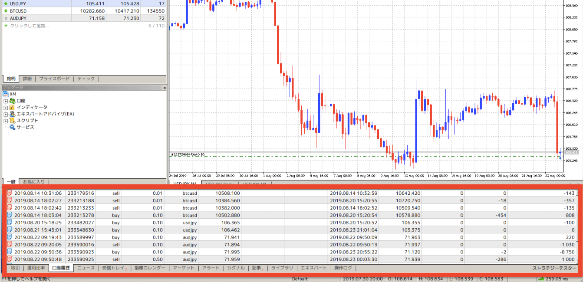Image resolution: width=583 pixels, height=282 pixels.
Task: Expand the エキスパートアドバイザ(EA) node
Action: click(6, 114)
